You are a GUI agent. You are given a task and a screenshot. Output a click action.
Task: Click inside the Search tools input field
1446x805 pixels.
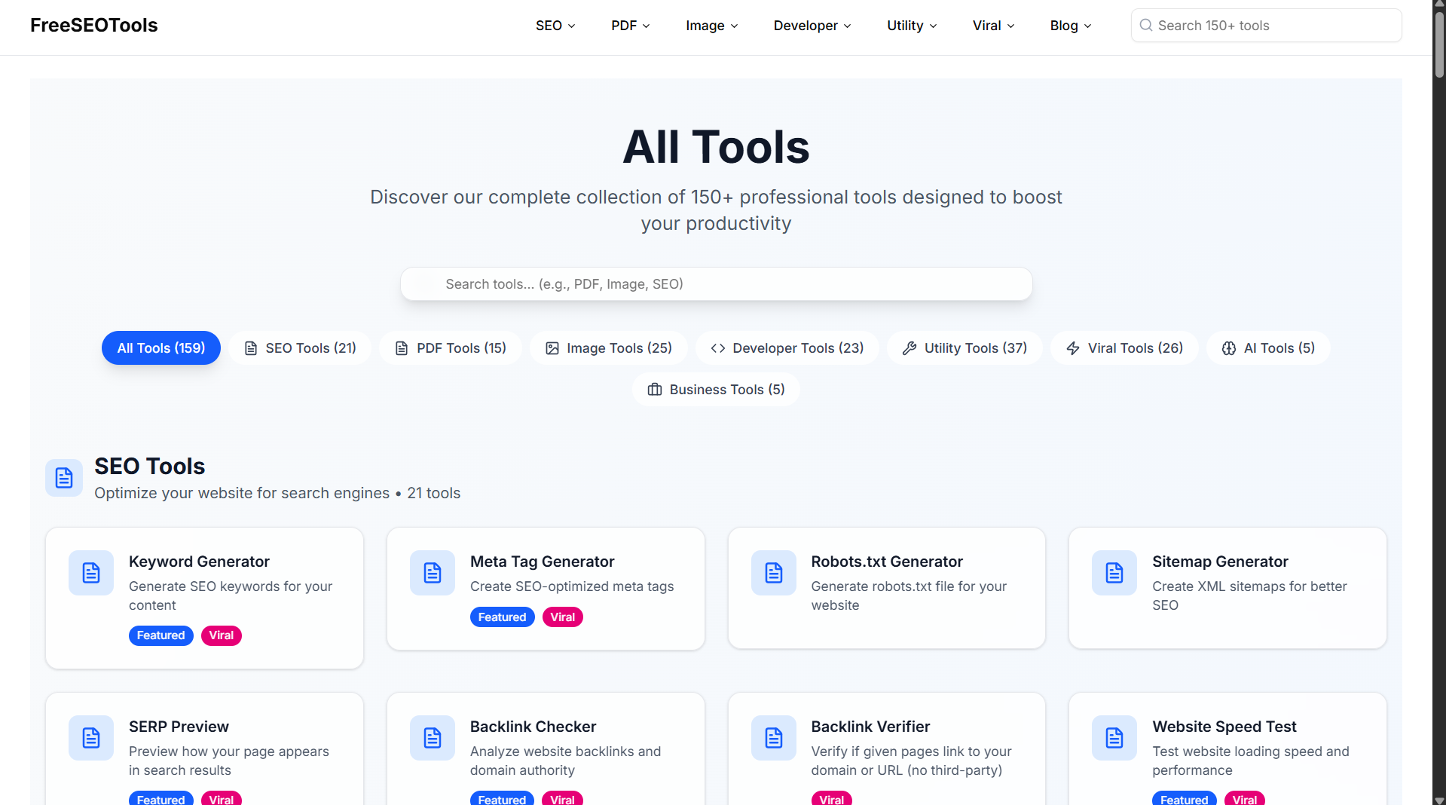point(715,284)
